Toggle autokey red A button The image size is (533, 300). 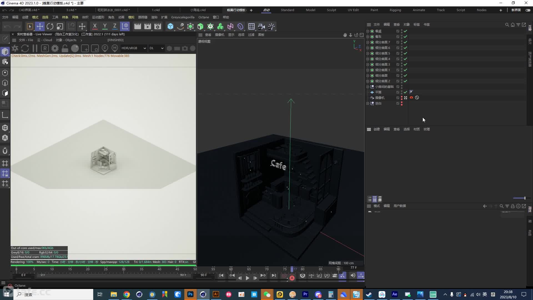coord(292,278)
